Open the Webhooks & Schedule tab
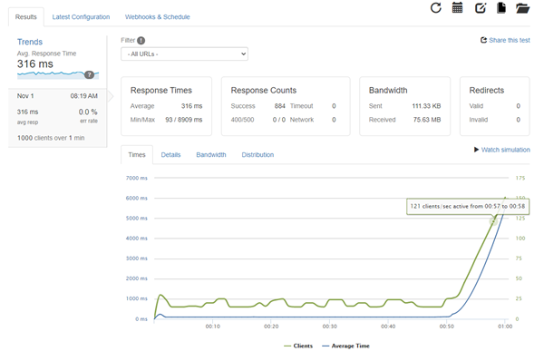544x361 pixels. 158,17
